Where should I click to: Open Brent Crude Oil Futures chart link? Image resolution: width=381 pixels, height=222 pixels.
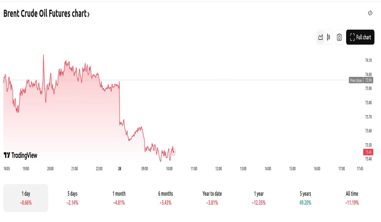(44, 14)
